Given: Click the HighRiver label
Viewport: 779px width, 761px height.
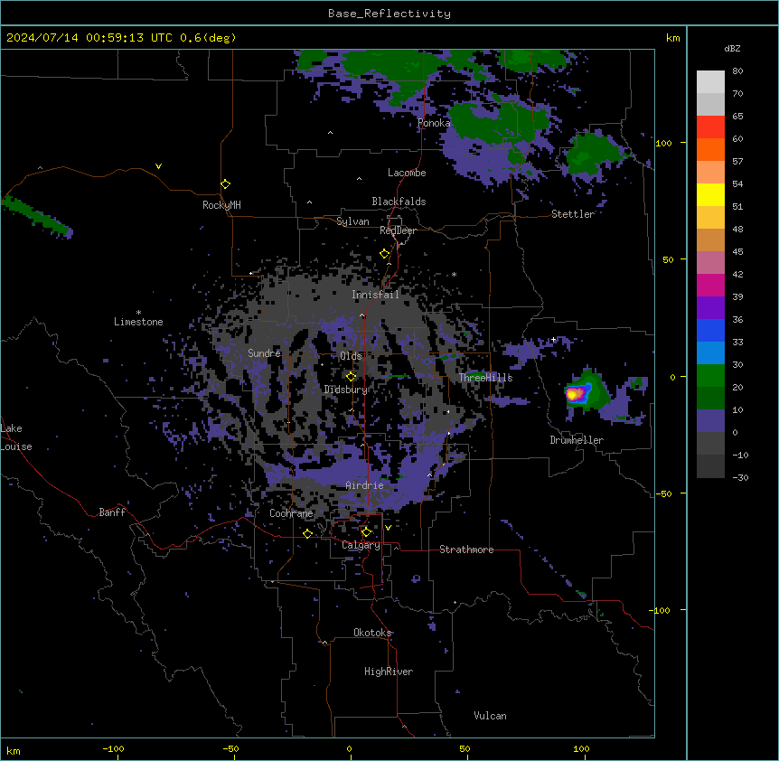Looking at the screenshot, I should point(389,672).
